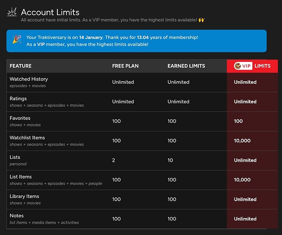Screen dimensions: 282x235
Task: Click Favorites VIP 100 value
Action: [238, 121]
